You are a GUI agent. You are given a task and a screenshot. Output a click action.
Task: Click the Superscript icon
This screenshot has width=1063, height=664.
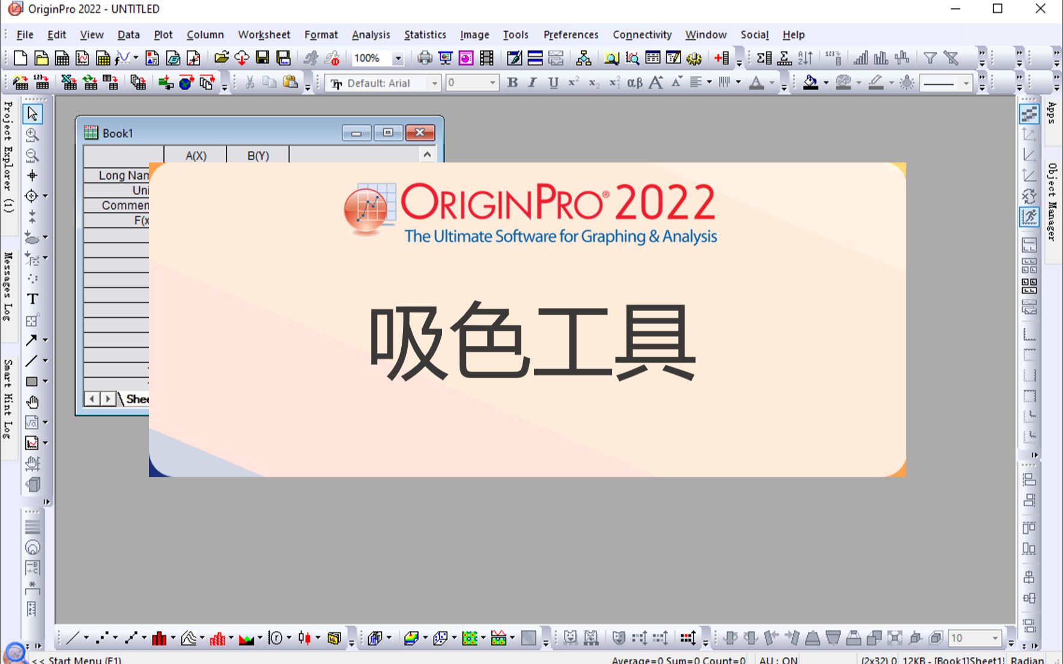(574, 83)
